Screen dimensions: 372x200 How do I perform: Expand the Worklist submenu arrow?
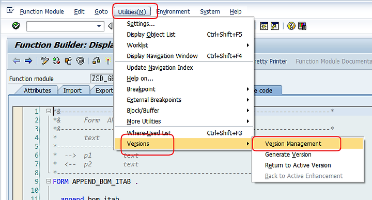pos(248,45)
